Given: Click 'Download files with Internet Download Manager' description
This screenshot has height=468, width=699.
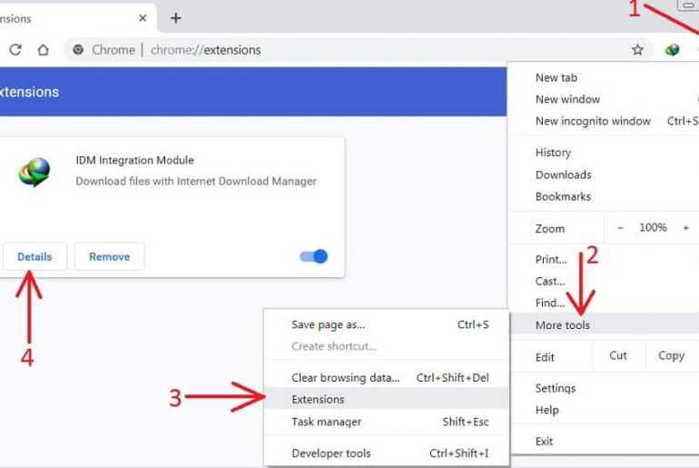Looking at the screenshot, I should coord(196,181).
